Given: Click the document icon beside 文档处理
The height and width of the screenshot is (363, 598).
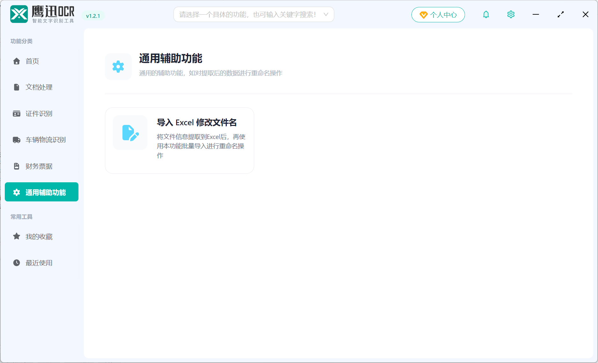Looking at the screenshot, I should (17, 87).
